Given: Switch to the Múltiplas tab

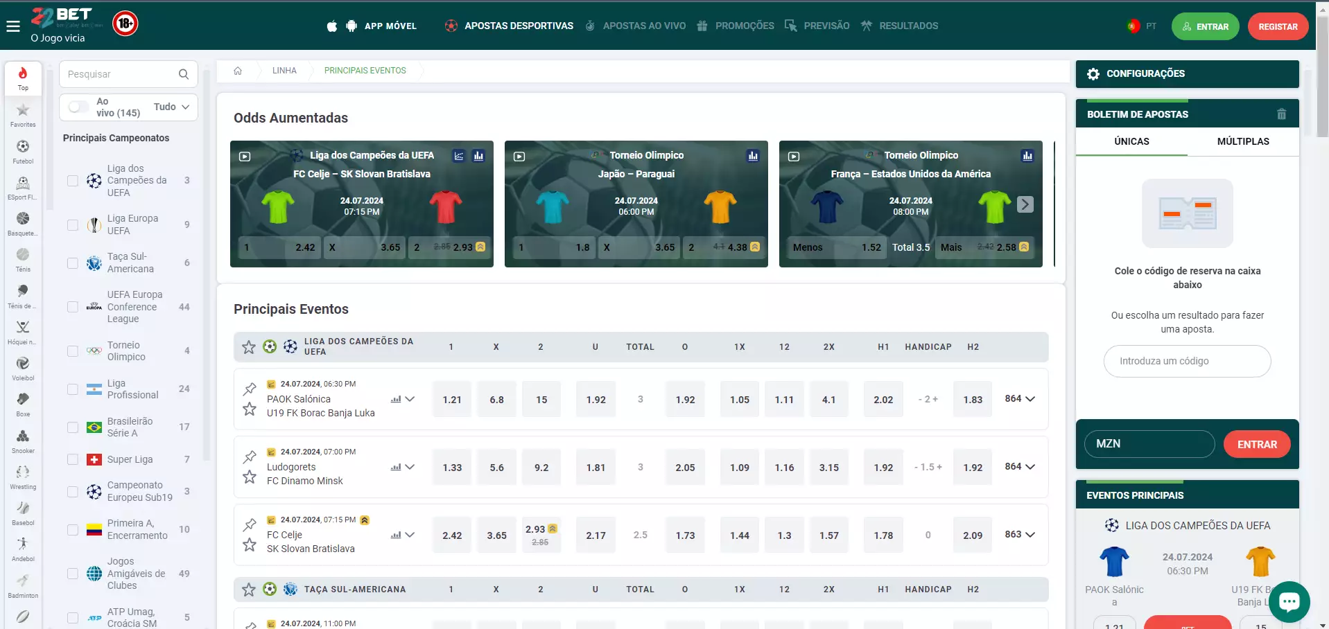Looking at the screenshot, I should (1242, 141).
